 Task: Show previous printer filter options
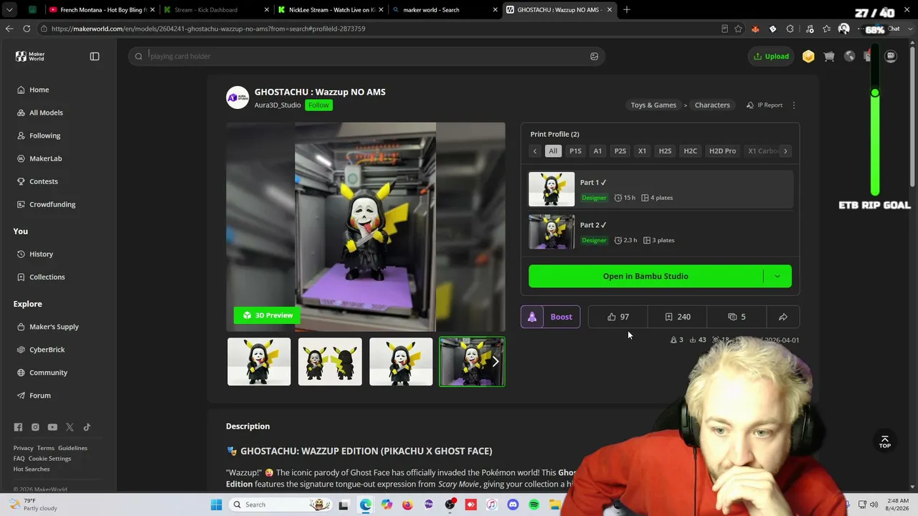535,151
